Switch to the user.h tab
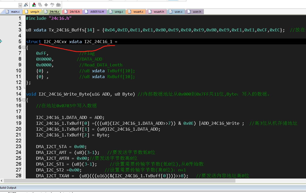Screen dimensions: 306x193 [x=195, y=12]
